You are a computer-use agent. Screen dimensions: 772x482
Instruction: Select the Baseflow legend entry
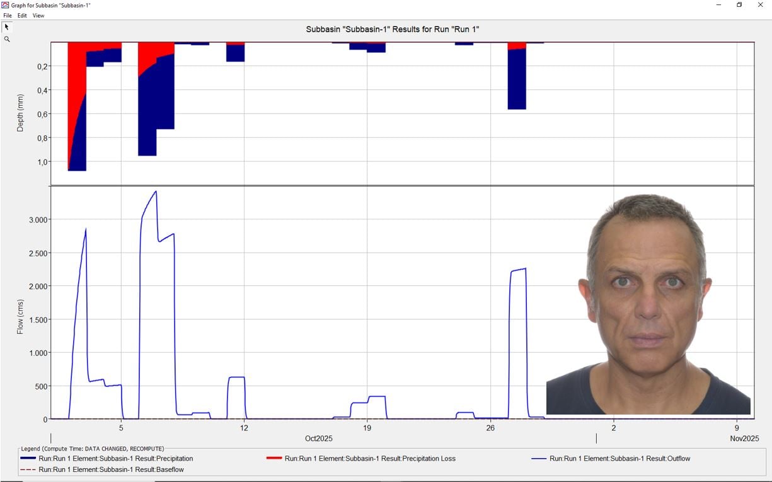(x=111, y=469)
